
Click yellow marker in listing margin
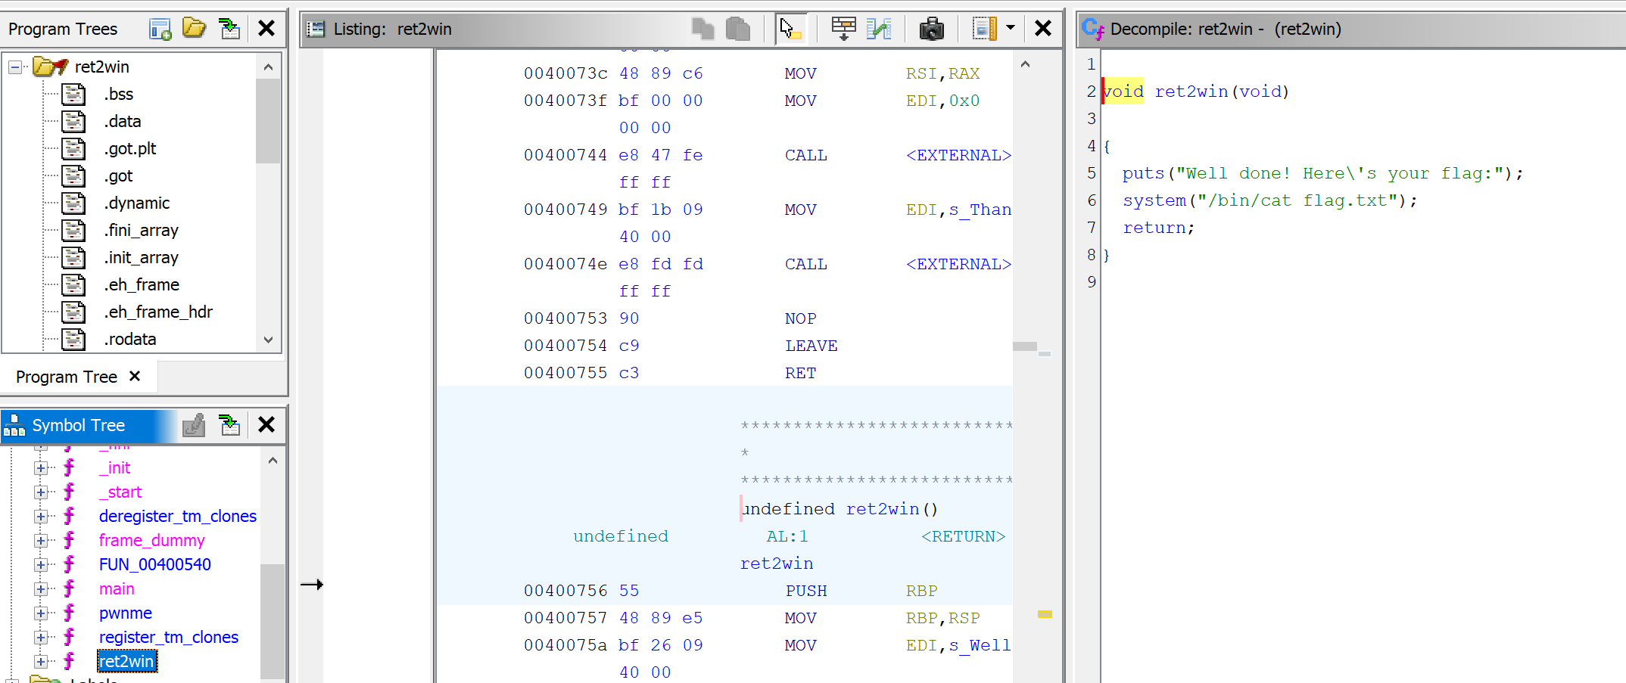[1045, 614]
